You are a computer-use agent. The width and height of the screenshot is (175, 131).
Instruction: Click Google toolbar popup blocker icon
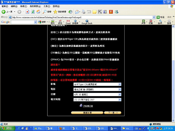click(x=151, y=22)
